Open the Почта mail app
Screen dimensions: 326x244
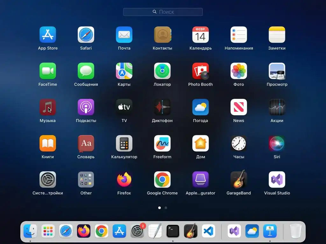pos(124,35)
